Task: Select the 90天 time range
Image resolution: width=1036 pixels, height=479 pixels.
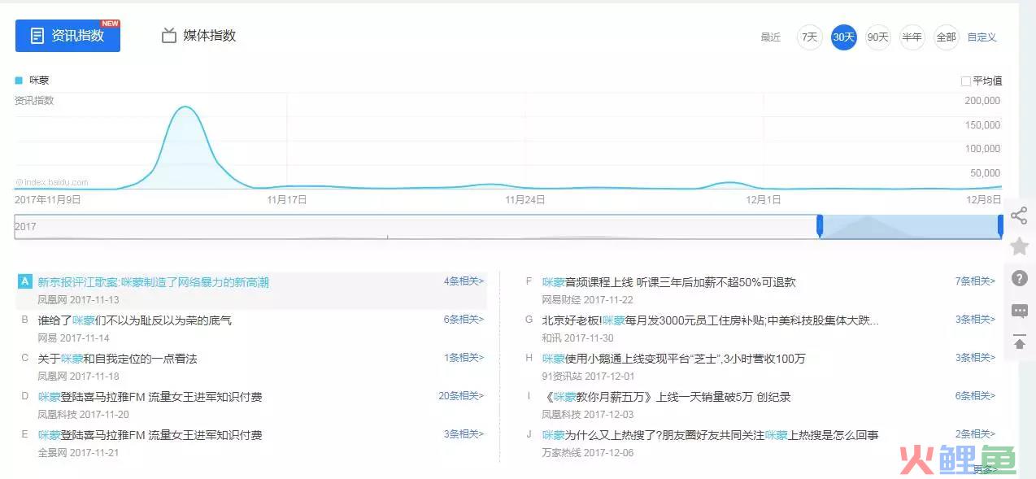Action: coord(878,37)
